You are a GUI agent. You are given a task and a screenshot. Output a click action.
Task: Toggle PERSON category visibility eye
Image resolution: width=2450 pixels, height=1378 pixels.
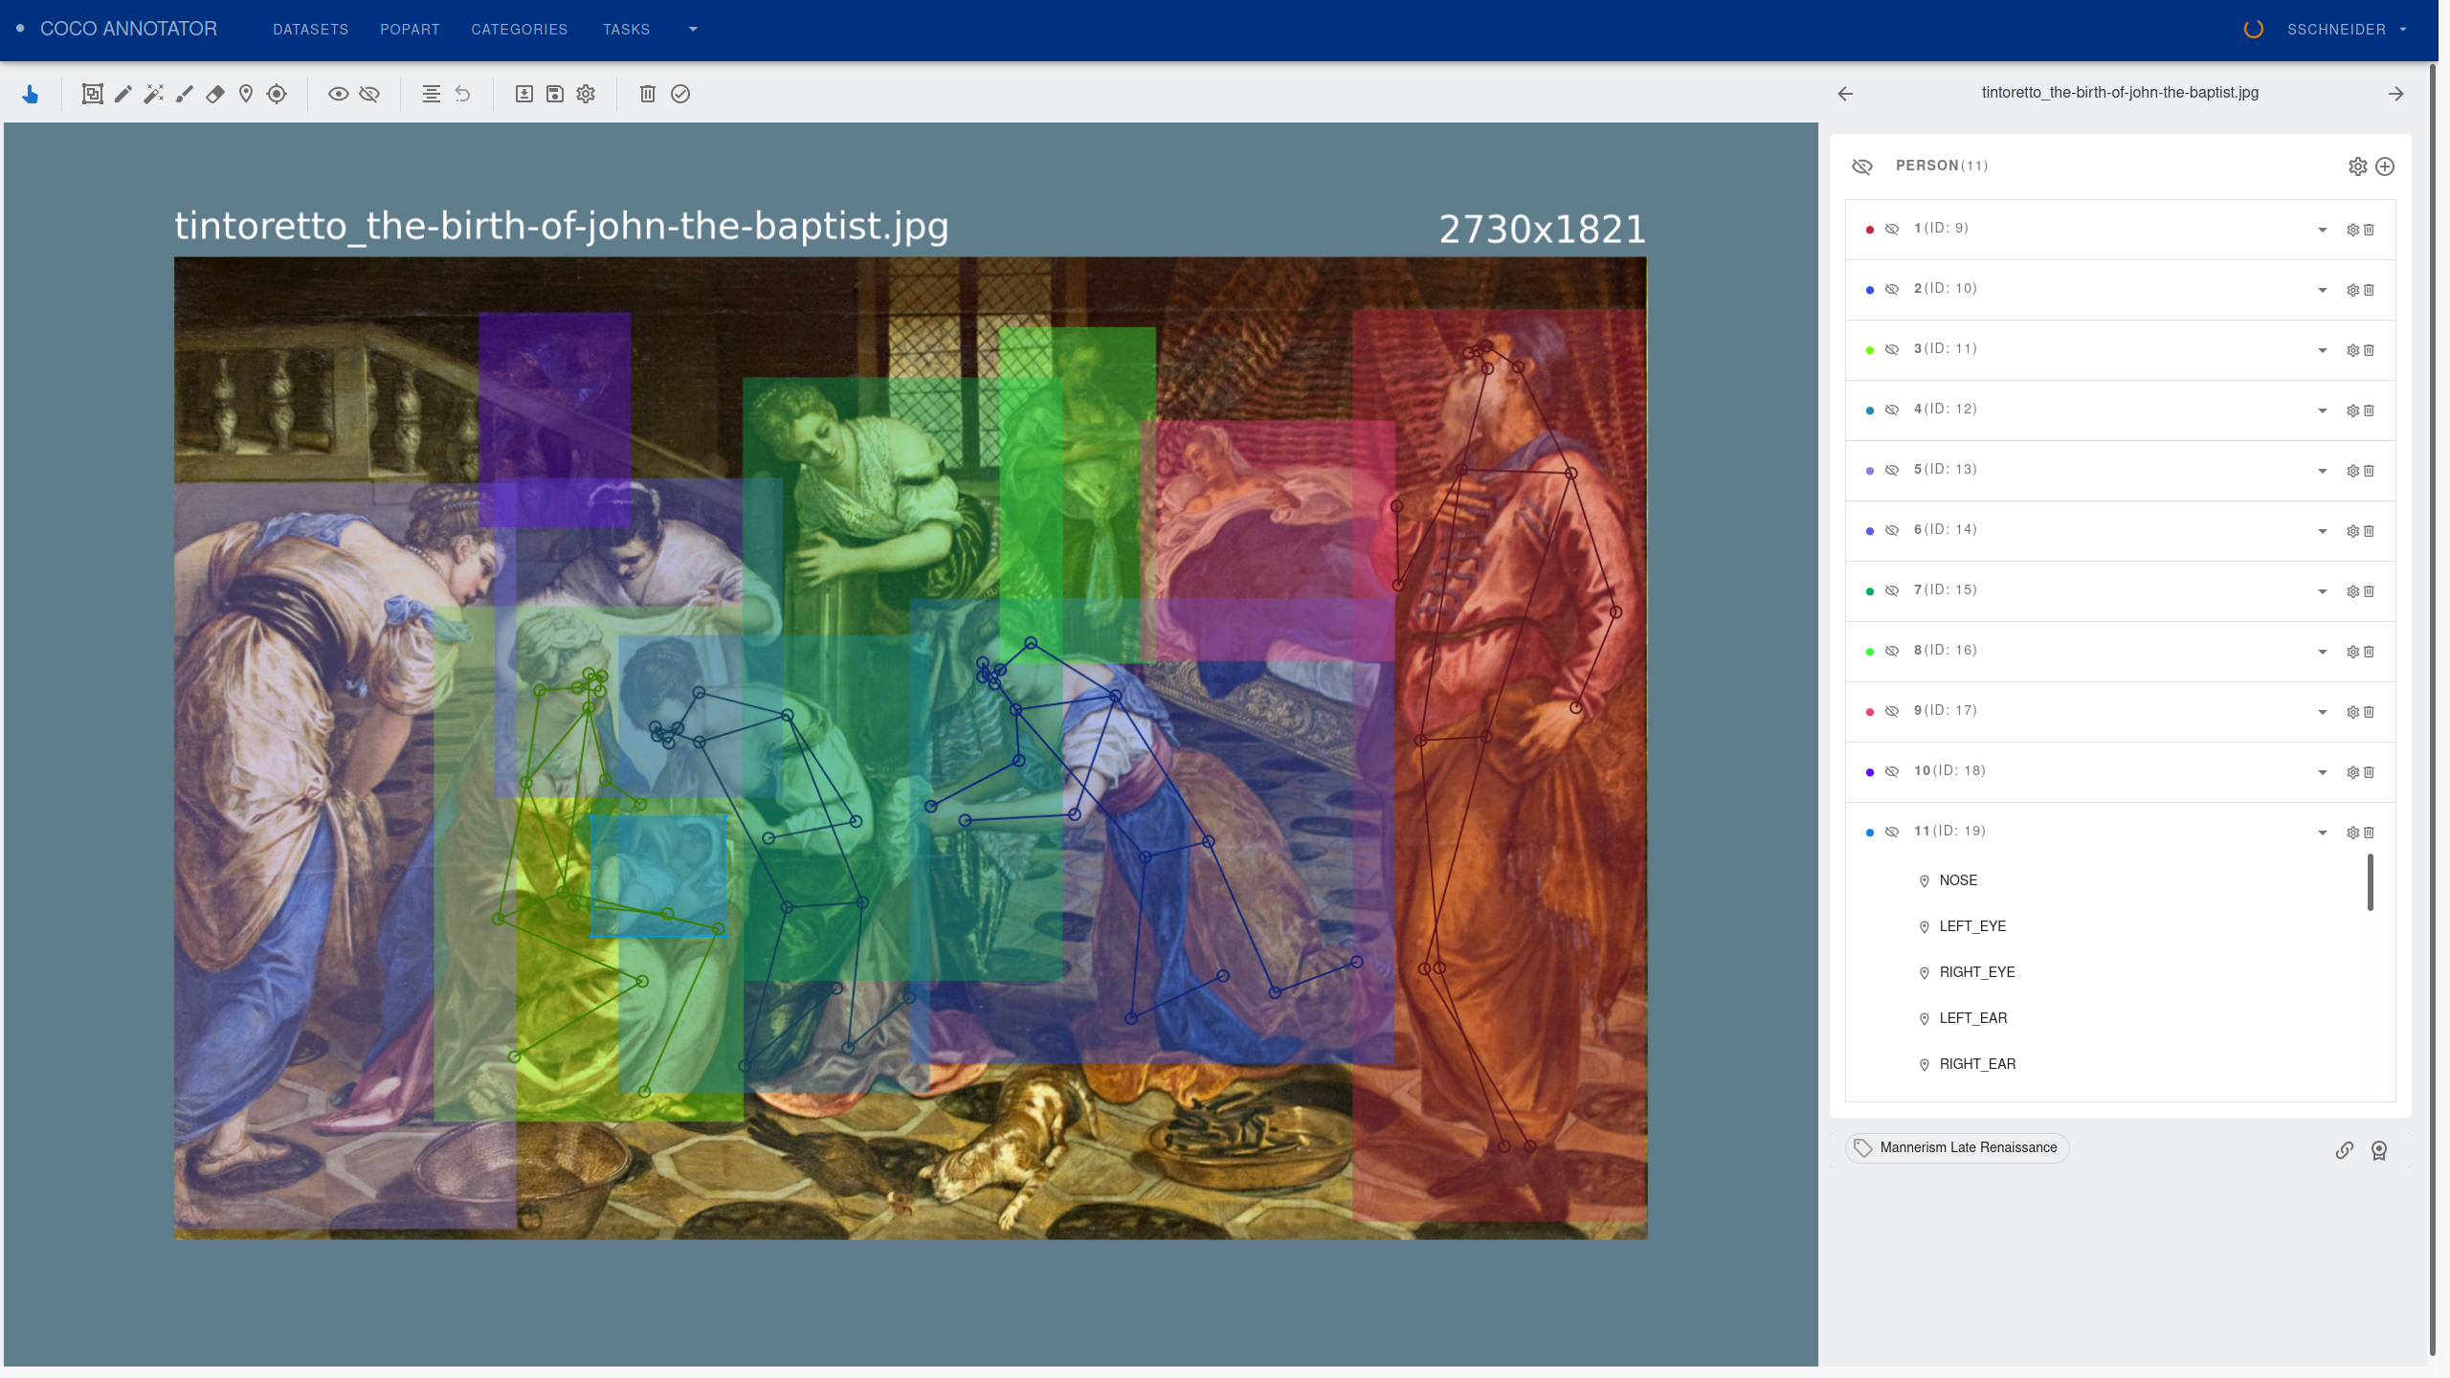coord(1862,167)
